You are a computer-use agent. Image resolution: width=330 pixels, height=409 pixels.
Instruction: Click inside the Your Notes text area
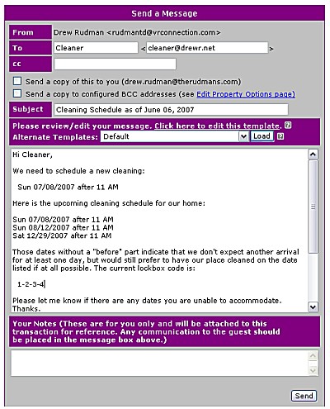point(159,364)
